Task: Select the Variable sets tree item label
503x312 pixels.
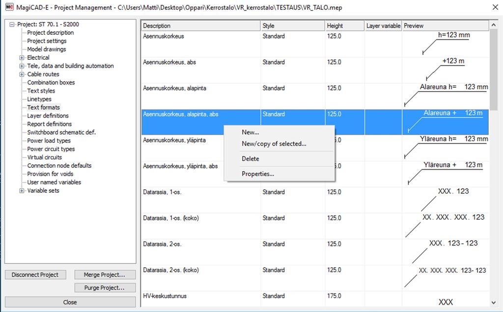Action: click(43, 191)
